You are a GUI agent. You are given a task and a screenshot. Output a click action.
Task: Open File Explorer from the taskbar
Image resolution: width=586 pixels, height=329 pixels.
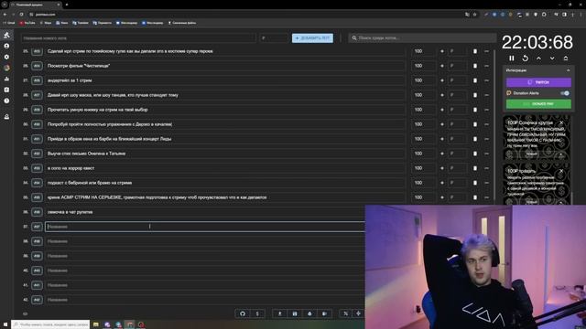pos(96,324)
